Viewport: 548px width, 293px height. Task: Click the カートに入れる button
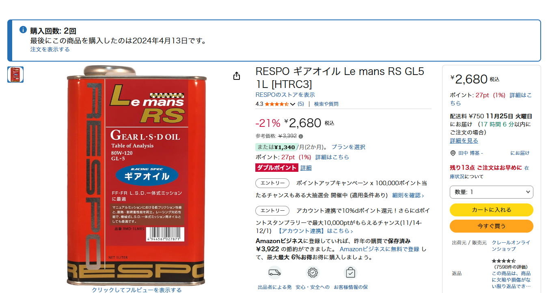click(491, 210)
